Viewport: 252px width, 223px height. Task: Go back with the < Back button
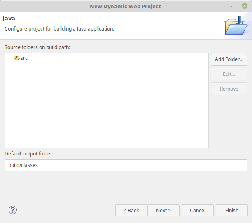(x=131, y=211)
